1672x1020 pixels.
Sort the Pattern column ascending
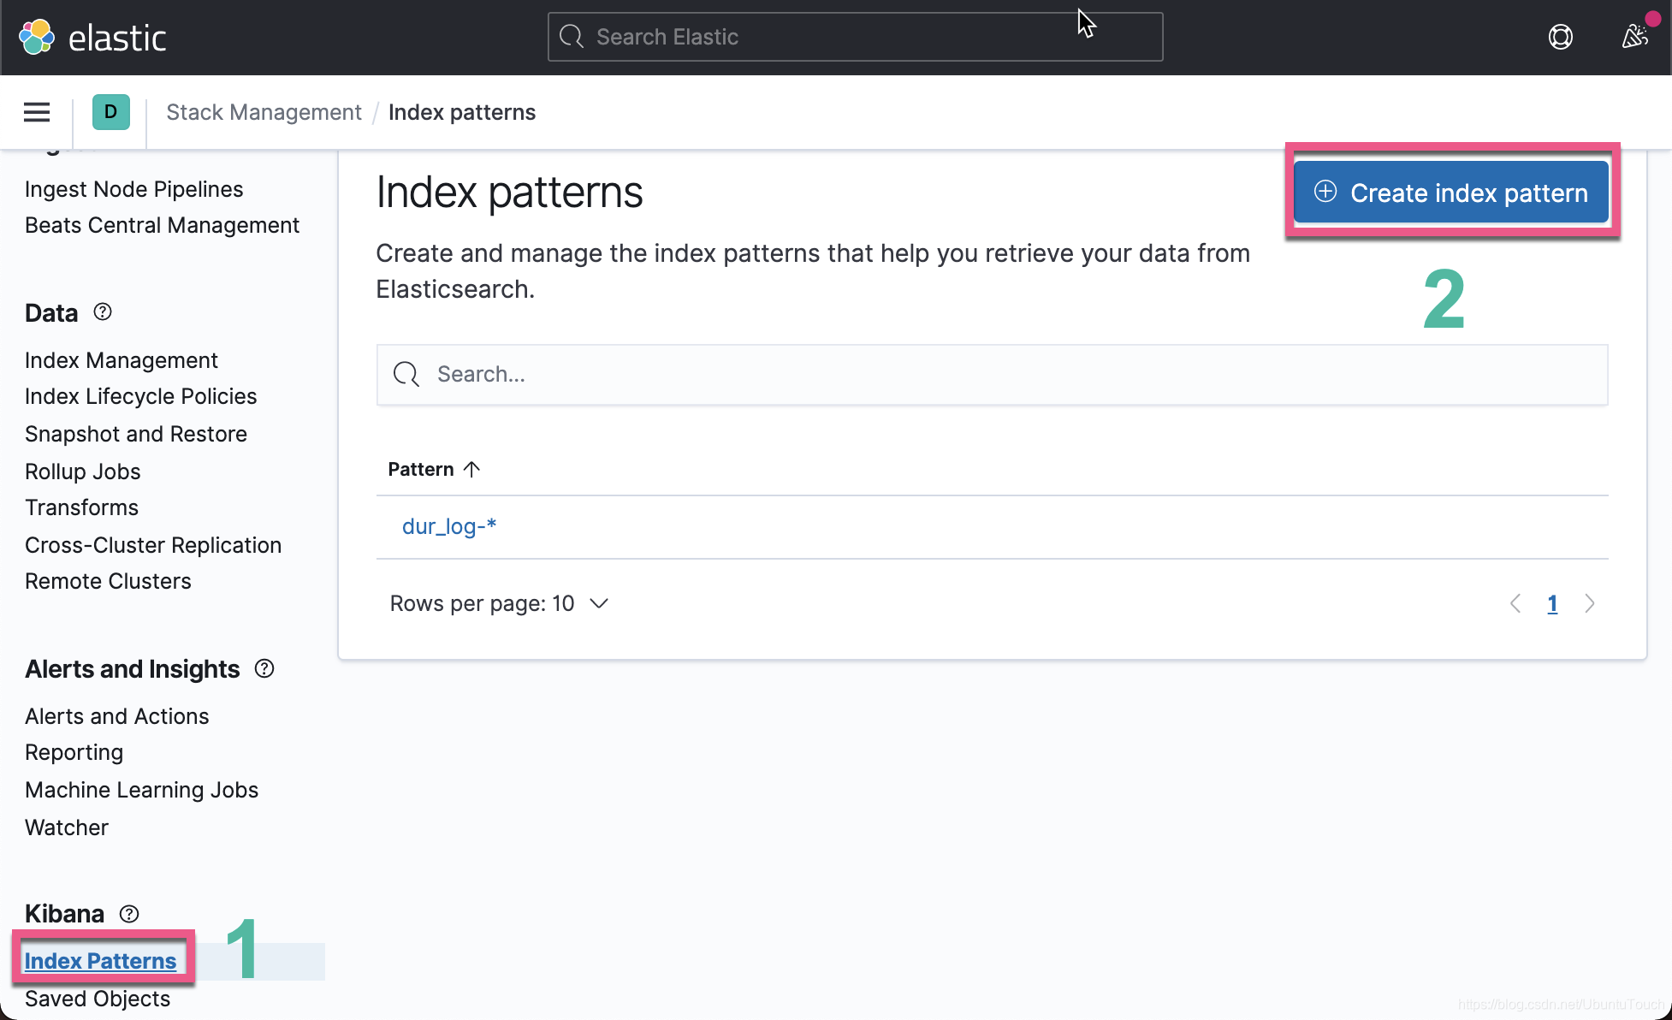pos(434,469)
